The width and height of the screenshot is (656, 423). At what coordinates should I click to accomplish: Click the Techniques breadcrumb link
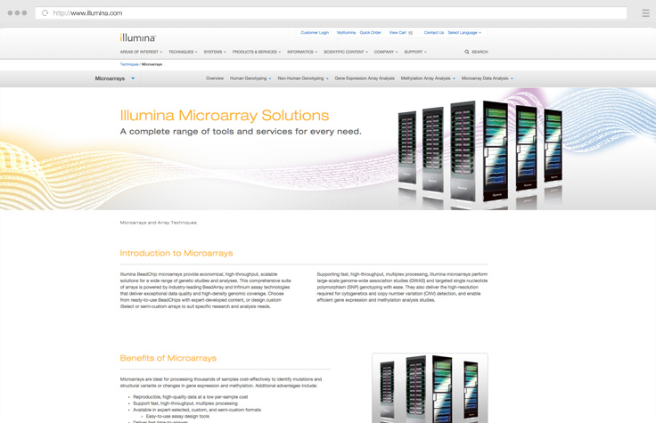[x=129, y=64]
